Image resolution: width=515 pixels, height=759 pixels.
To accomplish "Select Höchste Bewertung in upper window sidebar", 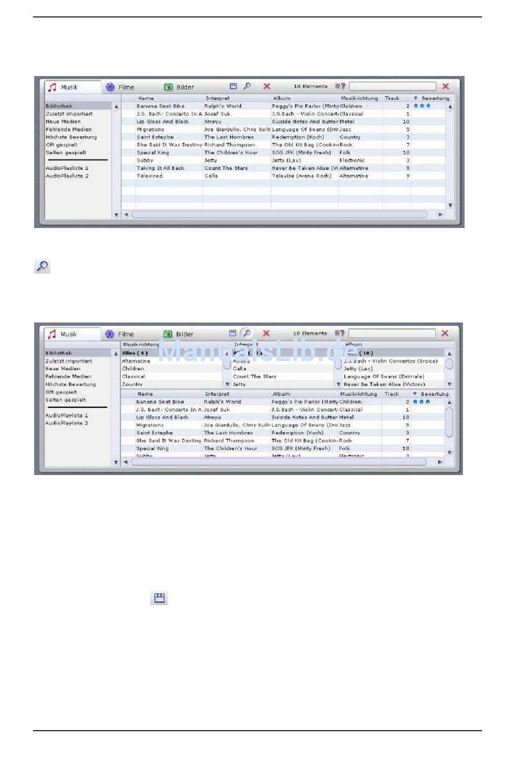I will [71, 137].
